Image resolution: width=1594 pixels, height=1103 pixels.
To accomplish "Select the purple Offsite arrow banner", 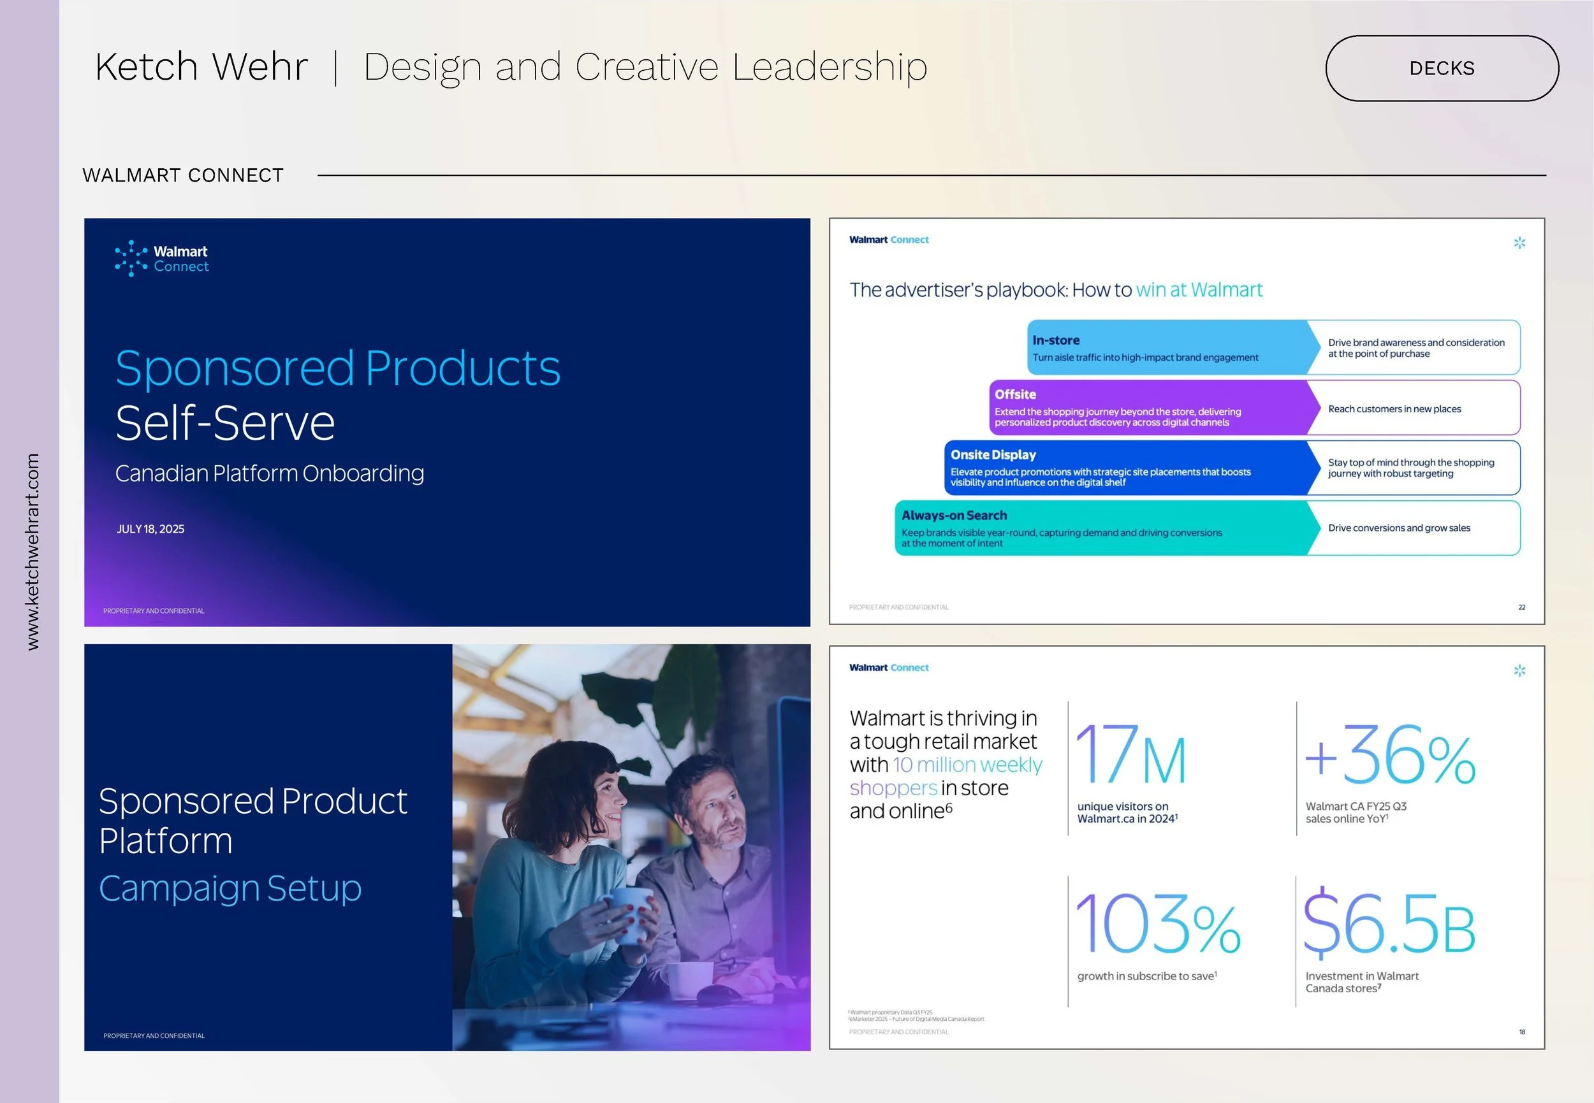I will (x=1148, y=408).
